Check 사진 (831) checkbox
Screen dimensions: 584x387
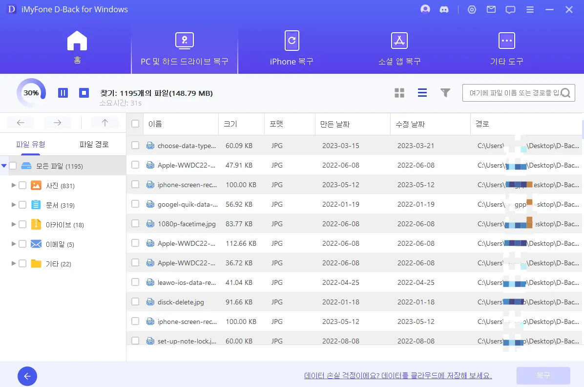pos(22,185)
